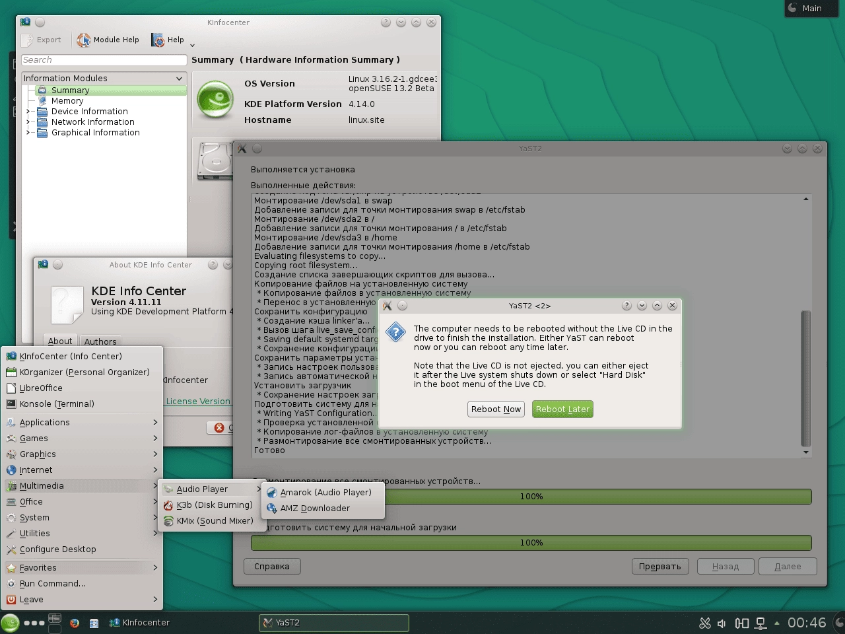The width and height of the screenshot is (845, 634).
Task: Launch KInfoCenter from the menu
Action: point(83,357)
